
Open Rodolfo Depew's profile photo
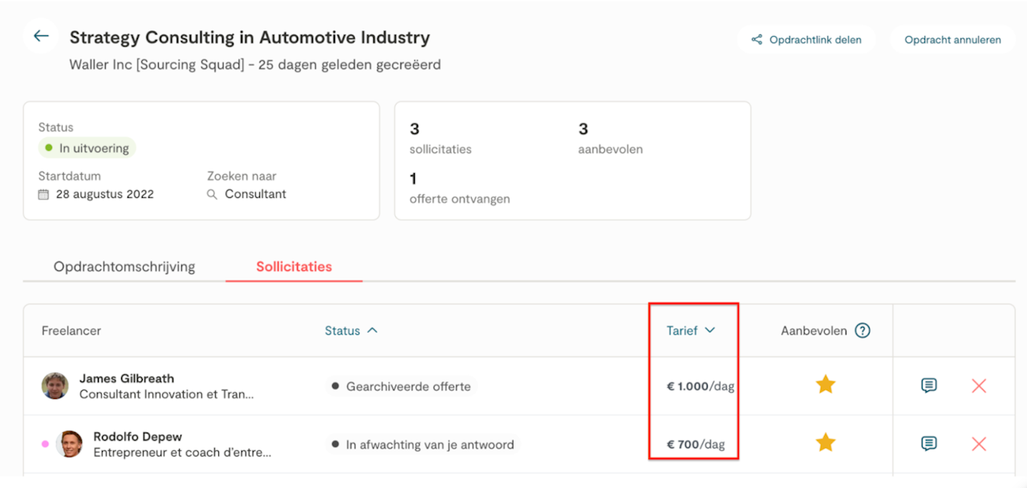coord(69,443)
